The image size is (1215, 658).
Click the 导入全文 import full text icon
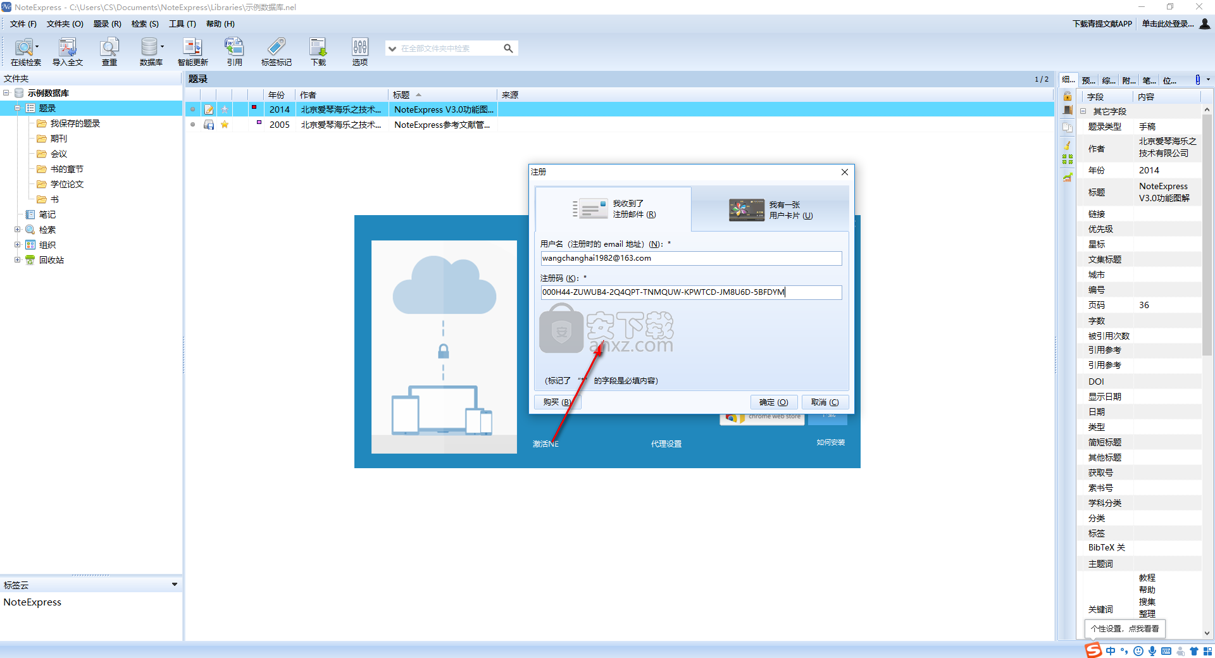pyautogui.click(x=67, y=51)
